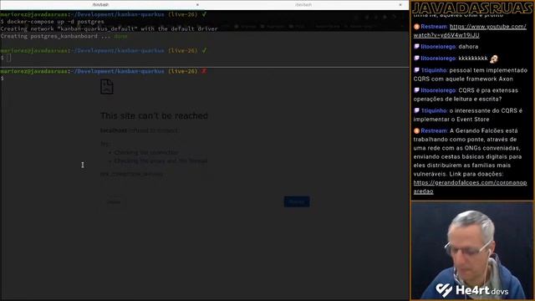Click Restream username in the Gerando Falcões message
Screen dimensions: 535x301
[x=434, y=130]
